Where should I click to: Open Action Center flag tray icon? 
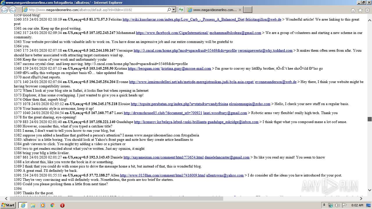(344, 205)
